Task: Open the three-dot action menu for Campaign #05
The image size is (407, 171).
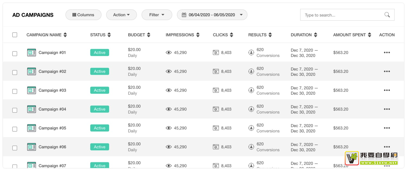Action: [387, 128]
